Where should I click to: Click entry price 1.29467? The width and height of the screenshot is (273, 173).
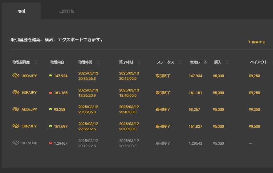[61, 143]
